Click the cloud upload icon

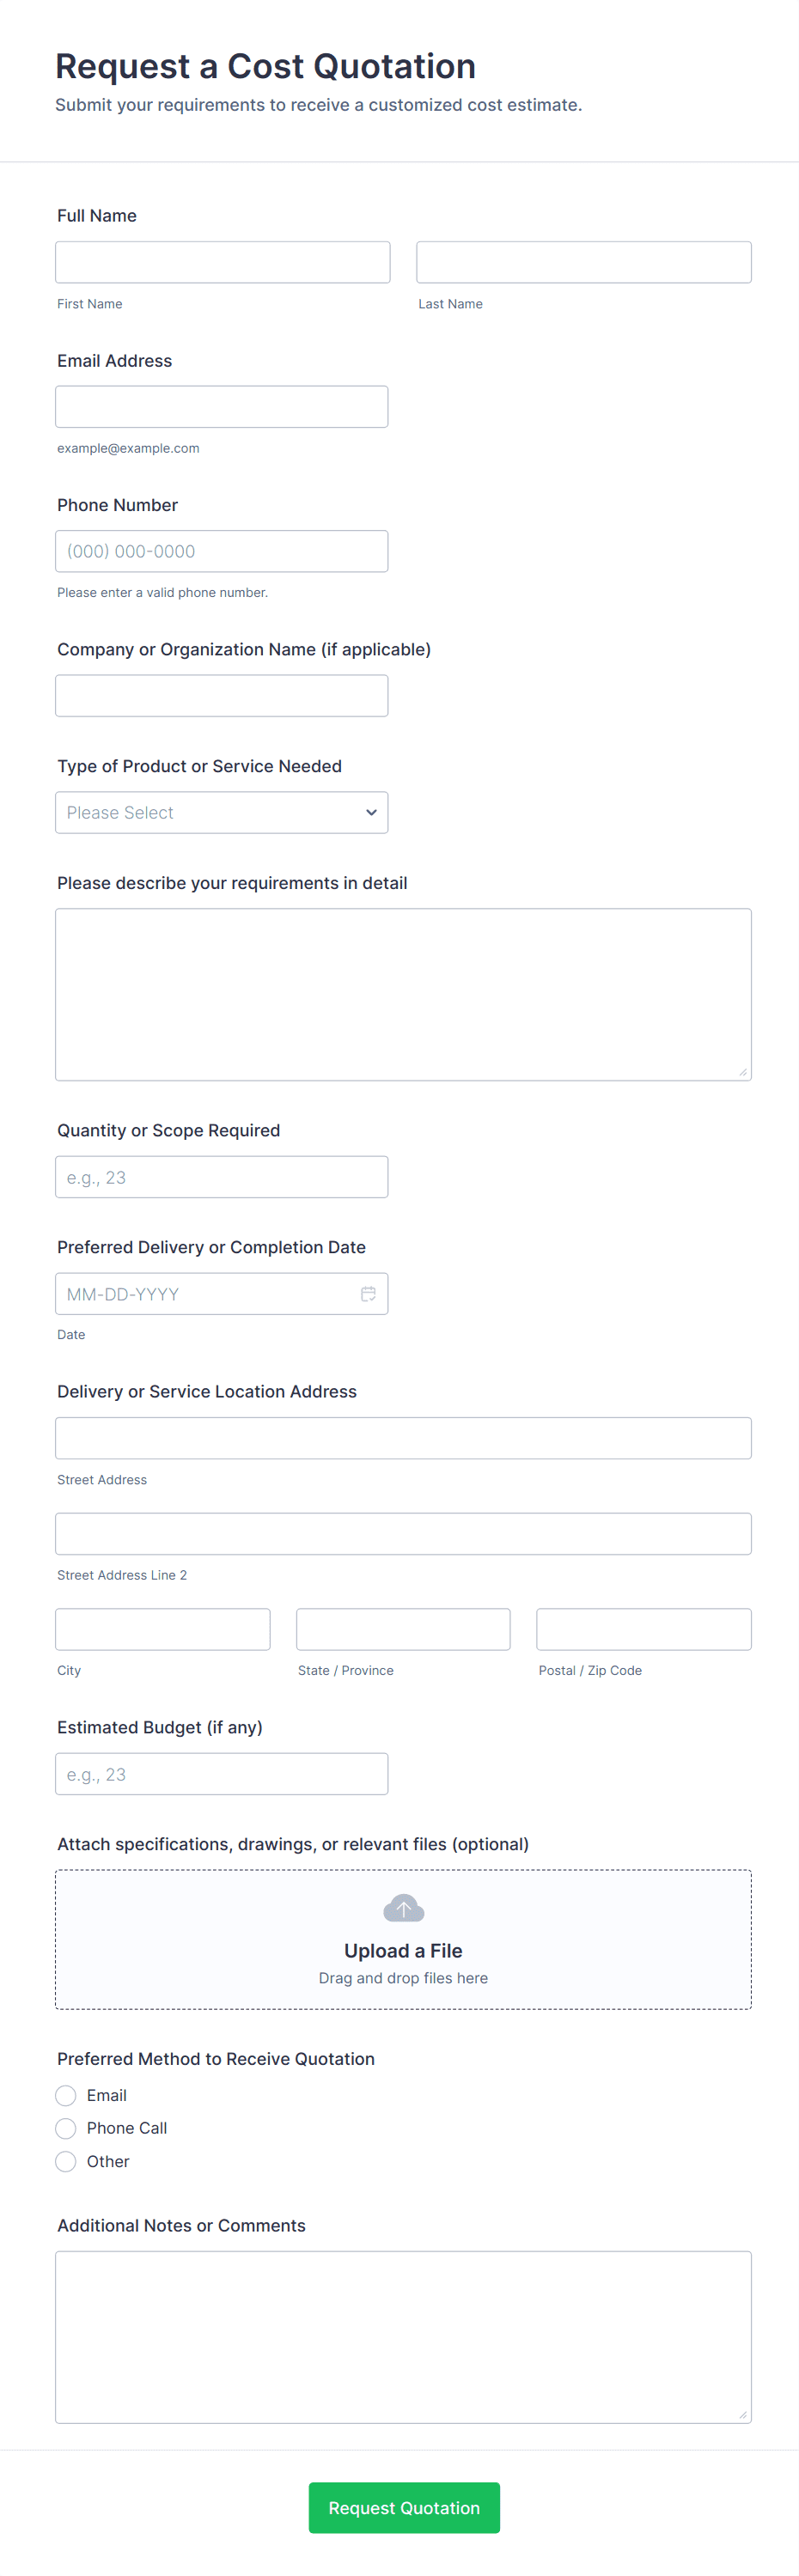point(403,1908)
